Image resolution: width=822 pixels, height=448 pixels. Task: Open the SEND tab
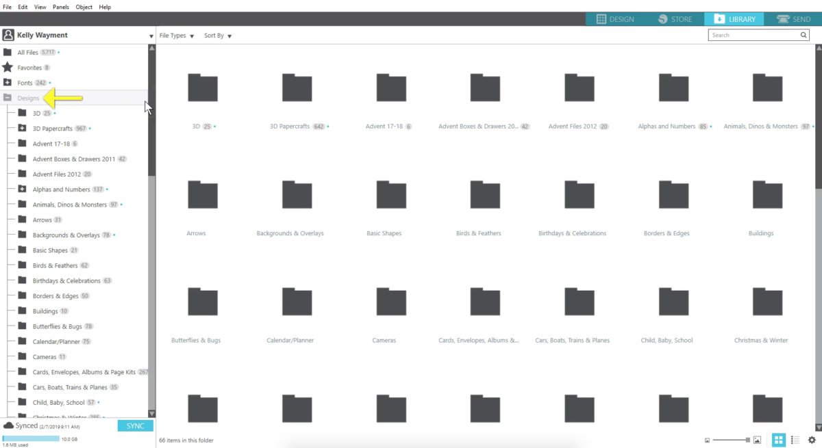(793, 19)
